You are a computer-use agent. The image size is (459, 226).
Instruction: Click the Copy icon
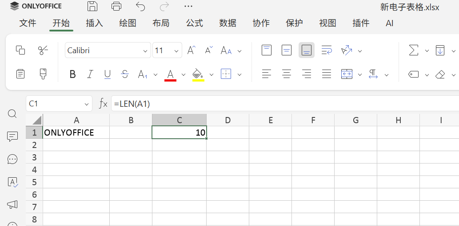point(20,50)
